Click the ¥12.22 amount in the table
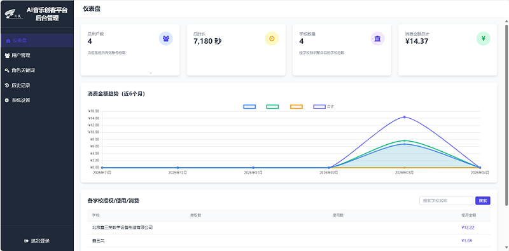This screenshot has height=251, width=509. 467,227
